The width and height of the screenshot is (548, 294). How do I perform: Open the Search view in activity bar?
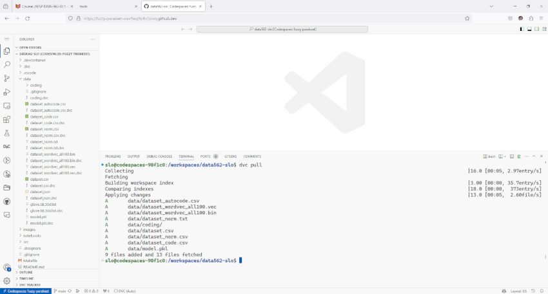[x=6, y=64]
